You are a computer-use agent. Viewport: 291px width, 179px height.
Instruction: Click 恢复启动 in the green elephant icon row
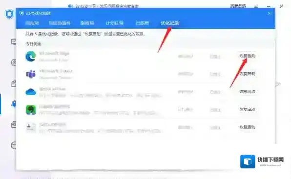click(247, 109)
